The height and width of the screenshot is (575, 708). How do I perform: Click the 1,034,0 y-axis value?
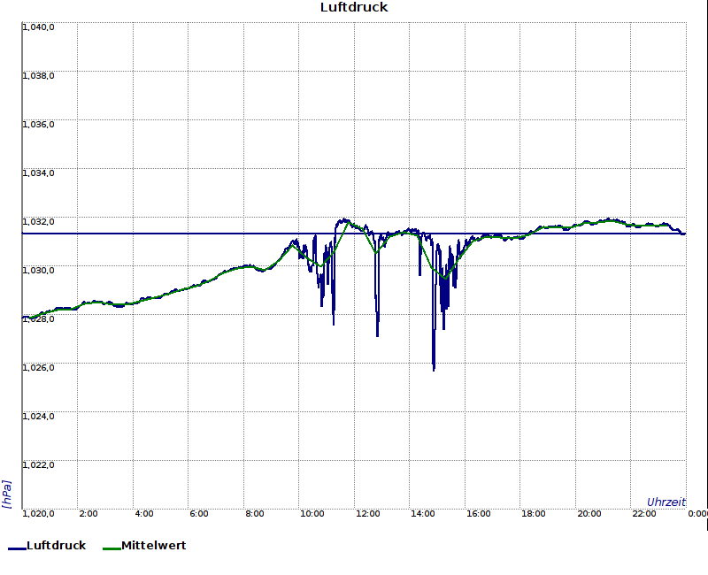point(38,173)
